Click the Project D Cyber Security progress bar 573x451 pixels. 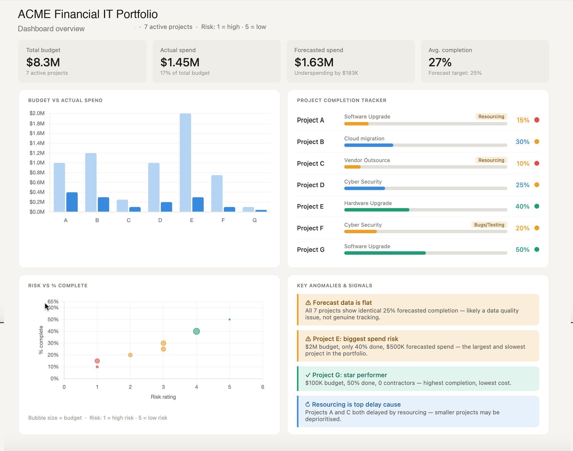pos(425,189)
